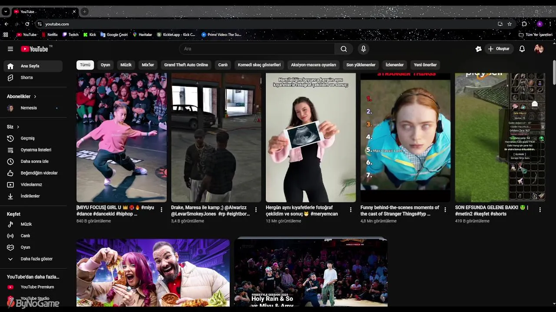Open the Nemesis subscription channel
Image resolution: width=556 pixels, height=312 pixels.
[33, 108]
